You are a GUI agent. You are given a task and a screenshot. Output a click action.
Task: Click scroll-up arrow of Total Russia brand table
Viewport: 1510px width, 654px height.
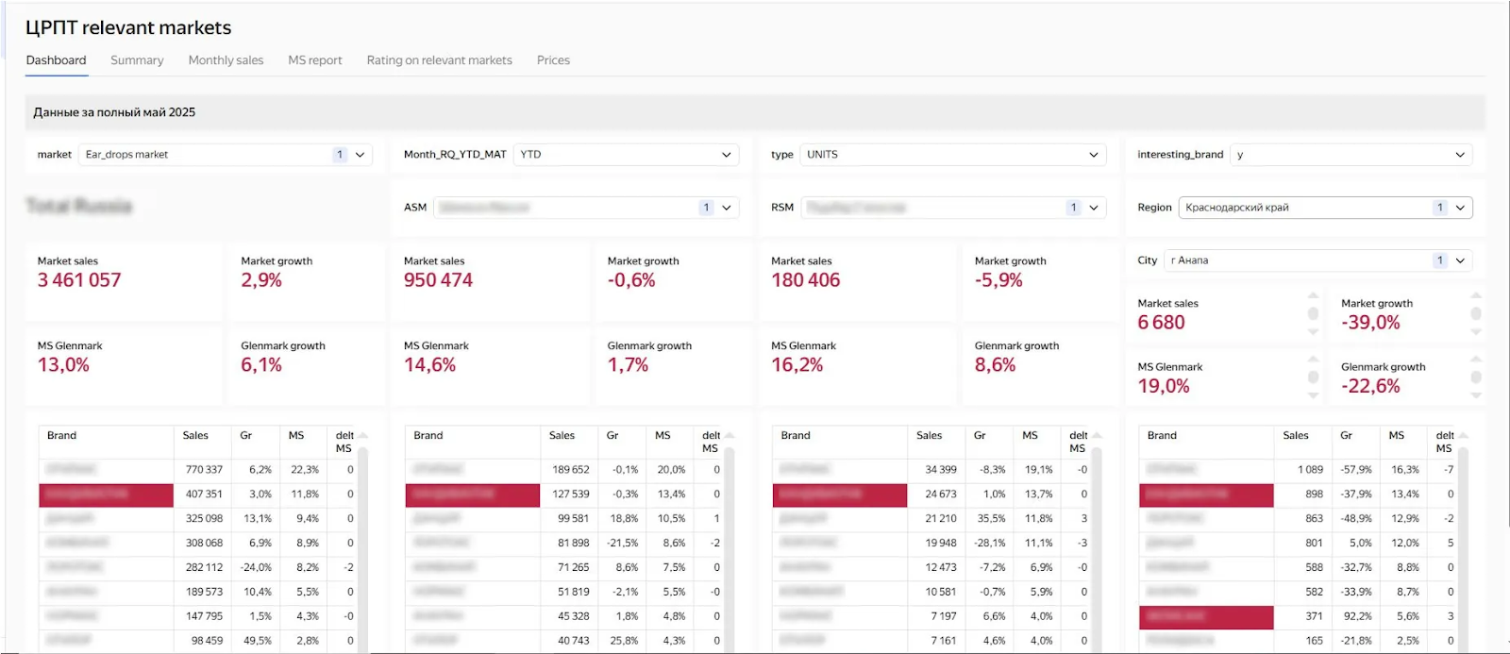click(363, 436)
